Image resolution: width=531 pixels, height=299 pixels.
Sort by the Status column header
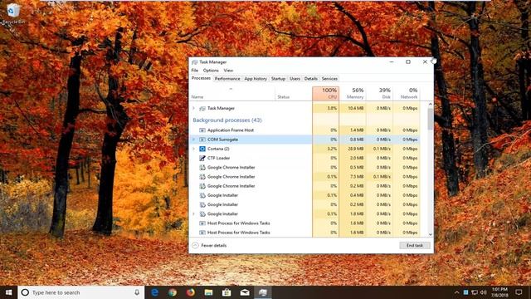[x=294, y=94]
